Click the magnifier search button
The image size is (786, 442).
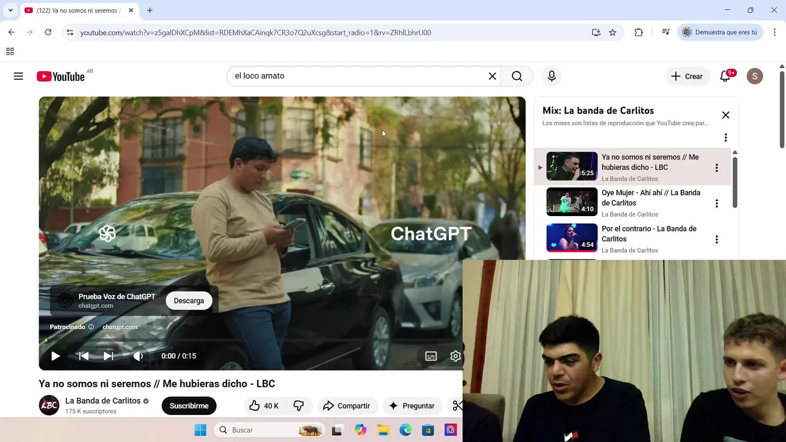pyautogui.click(x=517, y=76)
